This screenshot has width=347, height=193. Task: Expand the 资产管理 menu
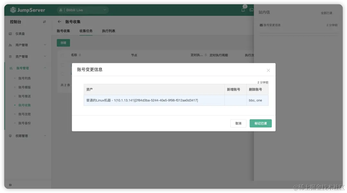(x=28, y=57)
